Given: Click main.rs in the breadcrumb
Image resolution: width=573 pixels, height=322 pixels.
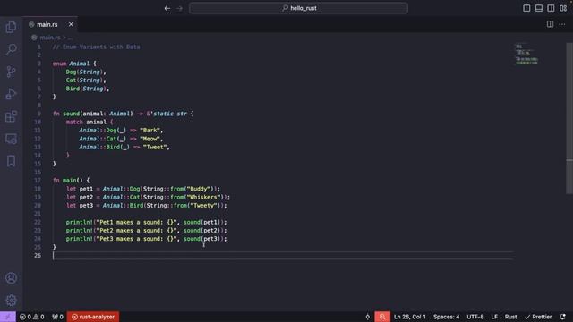Looking at the screenshot, I should tap(50, 38).
